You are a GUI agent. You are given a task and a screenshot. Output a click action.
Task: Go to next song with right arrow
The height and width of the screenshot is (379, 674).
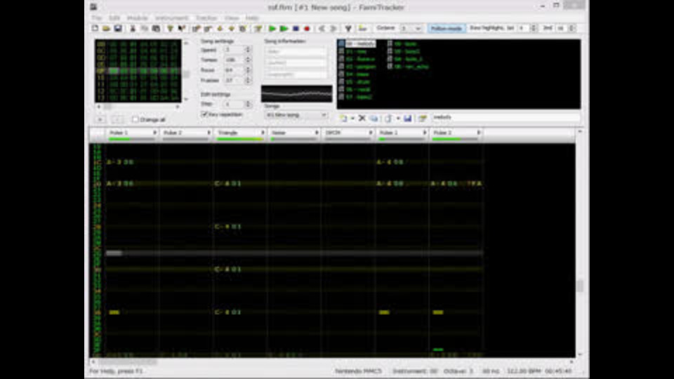(333, 28)
